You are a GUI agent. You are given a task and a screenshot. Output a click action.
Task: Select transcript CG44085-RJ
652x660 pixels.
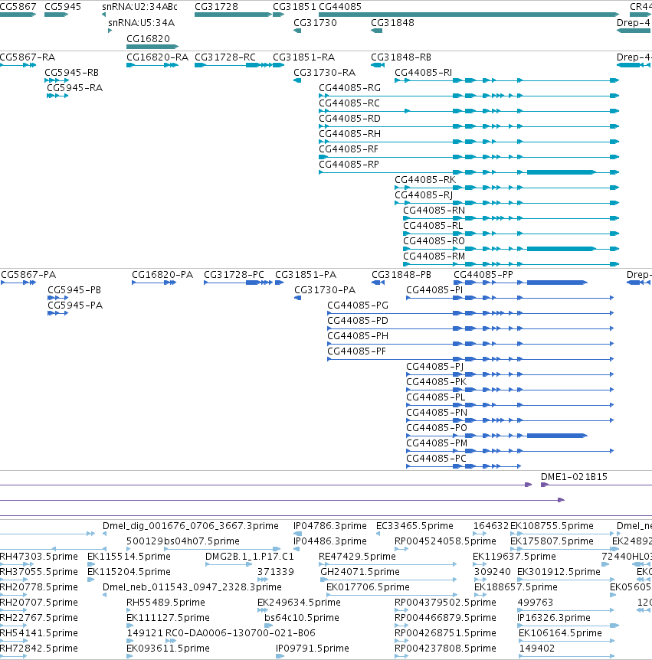coord(424,195)
